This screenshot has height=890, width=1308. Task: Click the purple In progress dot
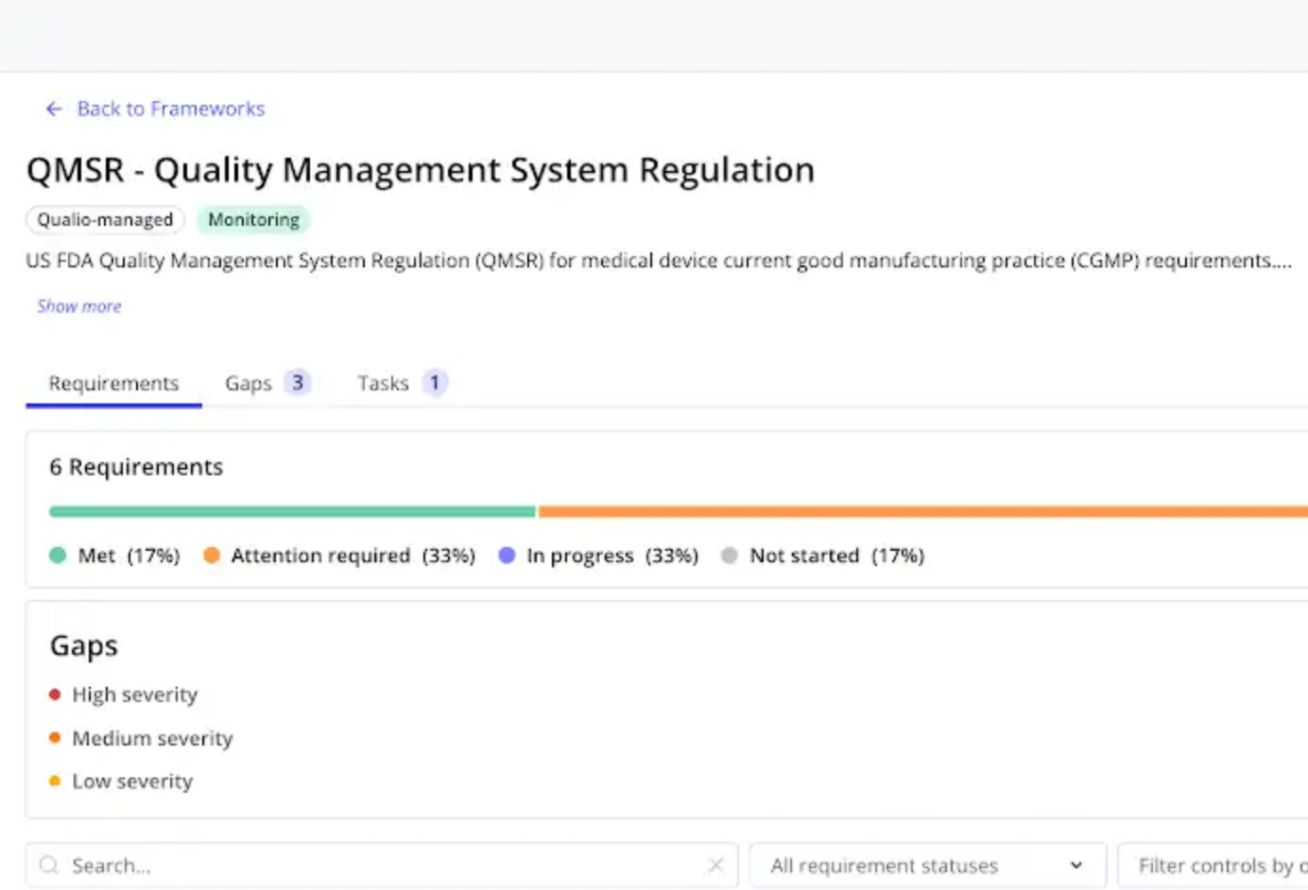click(508, 556)
